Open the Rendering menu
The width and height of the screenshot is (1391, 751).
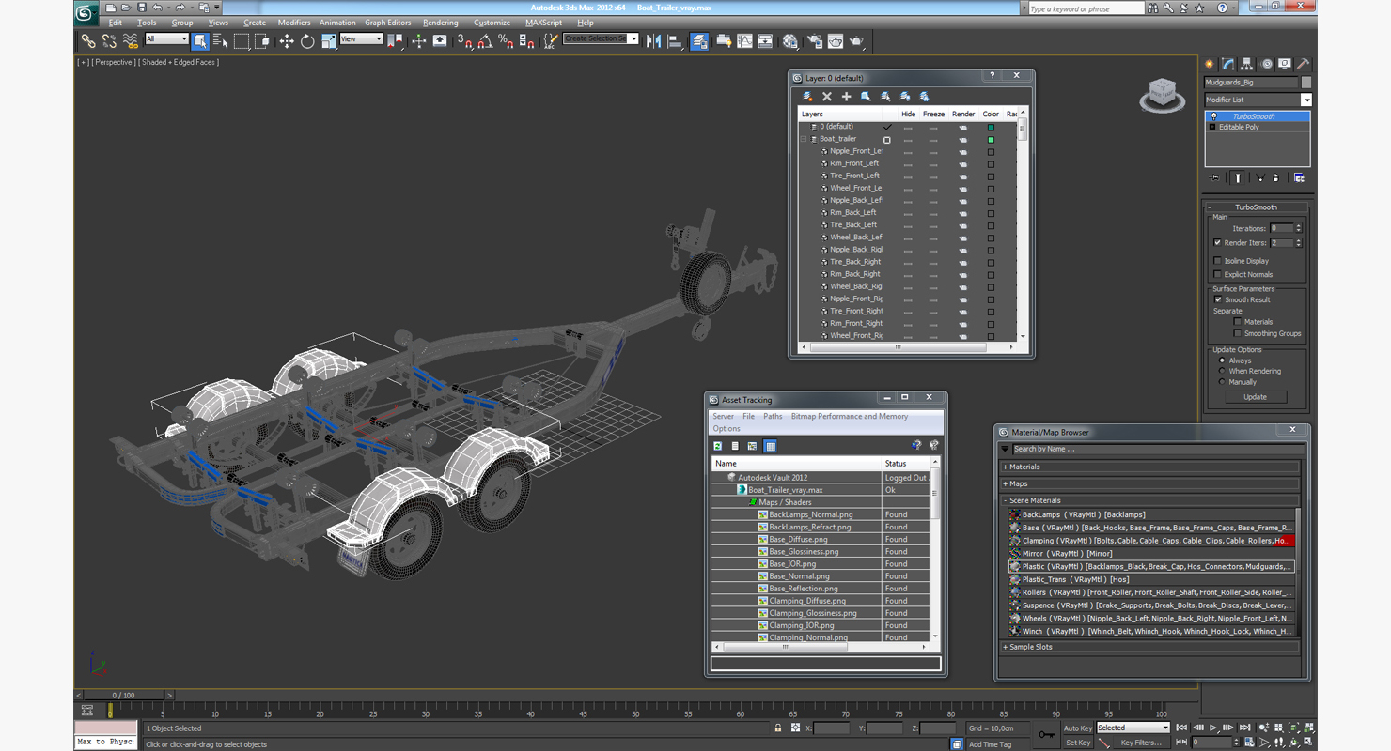[x=440, y=23]
